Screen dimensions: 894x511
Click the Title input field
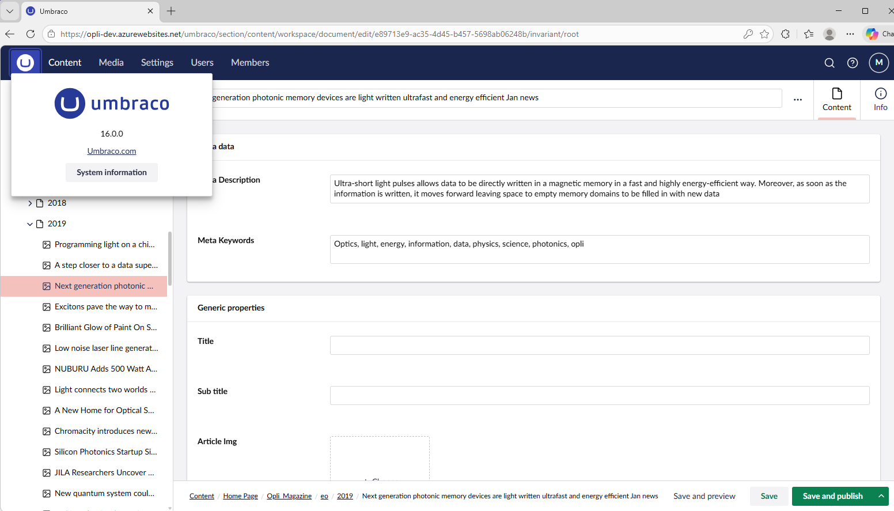599,346
